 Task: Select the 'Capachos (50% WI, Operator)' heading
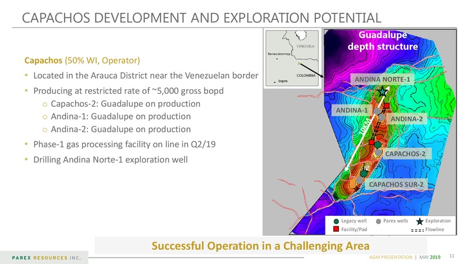tap(82, 60)
